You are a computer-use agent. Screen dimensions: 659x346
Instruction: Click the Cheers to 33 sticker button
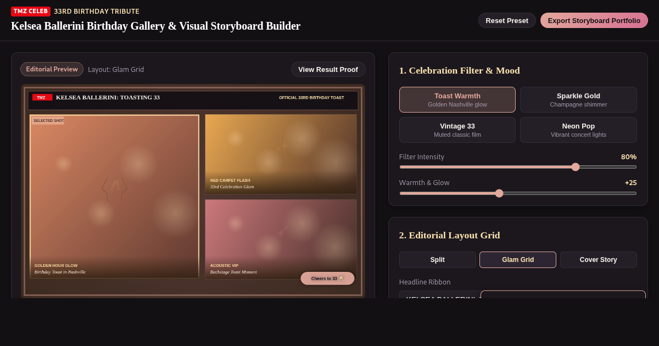click(327, 278)
